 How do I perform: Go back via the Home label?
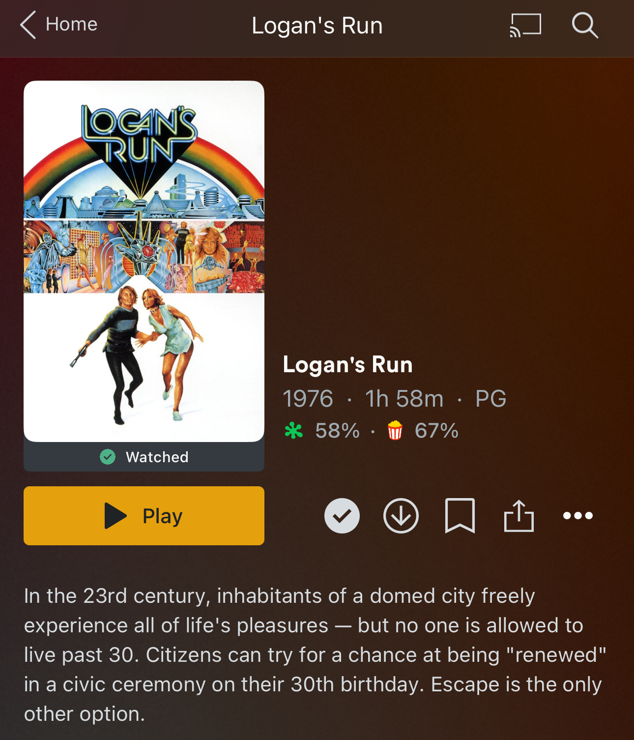pyautogui.click(x=72, y=24)
